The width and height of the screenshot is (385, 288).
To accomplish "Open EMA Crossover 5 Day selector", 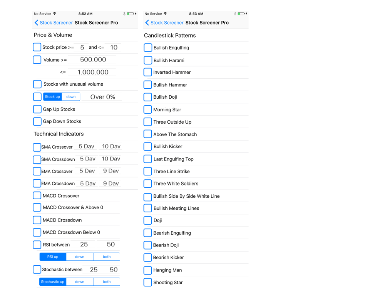I will (87, 171).
